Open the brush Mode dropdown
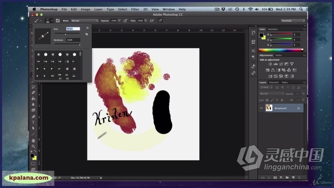 [85, 21]
